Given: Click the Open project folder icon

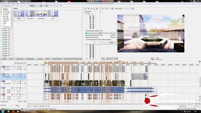Looking at the screenshot, I should tap(4, 6).
